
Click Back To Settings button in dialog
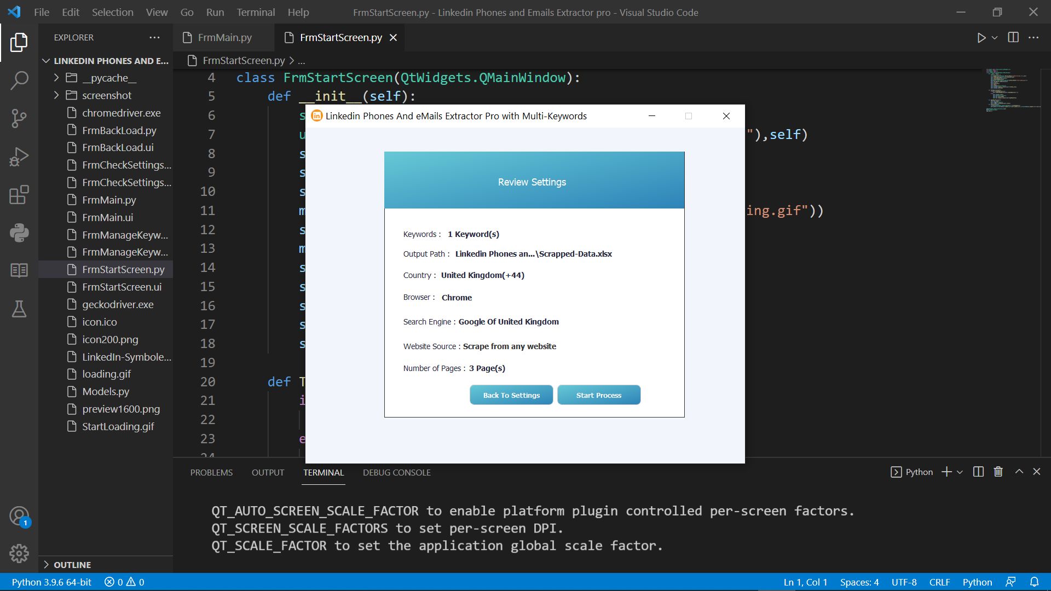point(511,395)
